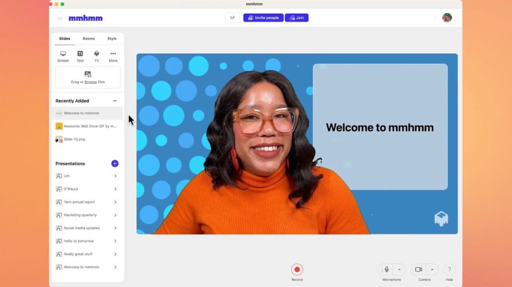
Task: Open the hamburger menu beside mmhmm logo
Action: [60, 18]
